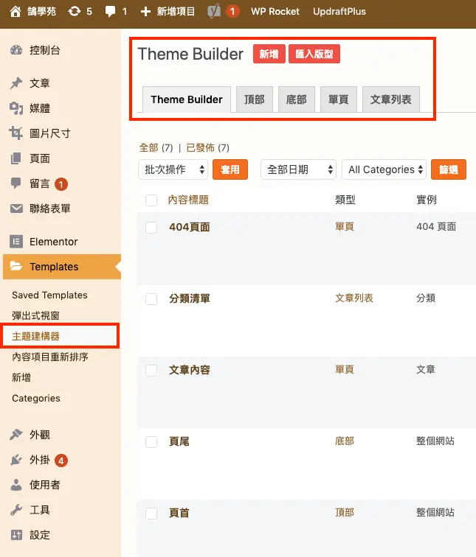476x557 pixels.
Task: Filter by 全部 (7) link
Action: [156, 147]
